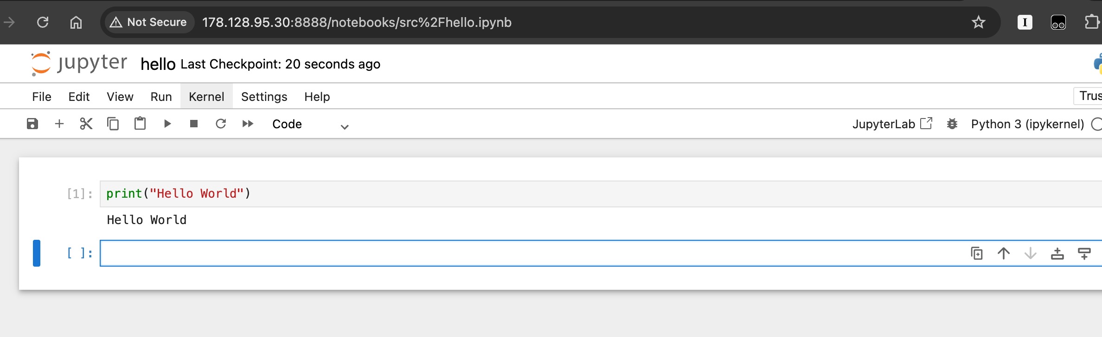Open the Kernel menu

[206, 96]
